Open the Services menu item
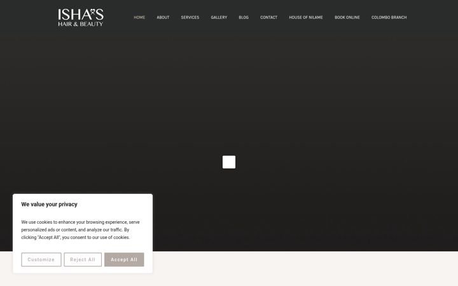This screenshot has height=286, width=458. point(190,18)
